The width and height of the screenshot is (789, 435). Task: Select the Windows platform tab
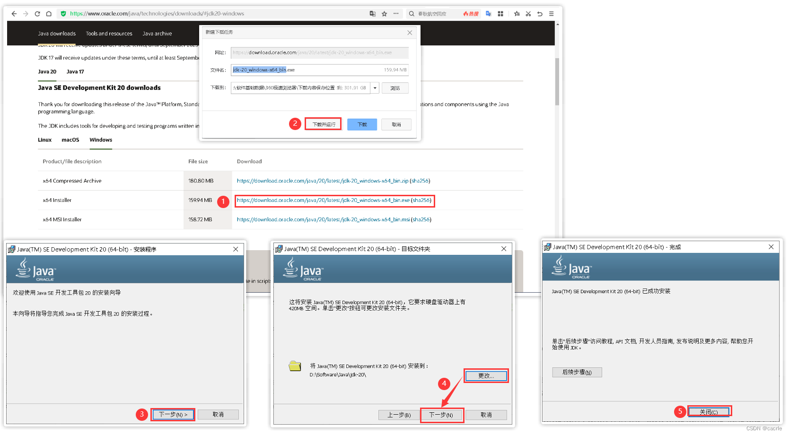pyautogui.click(x=101, y=140)
